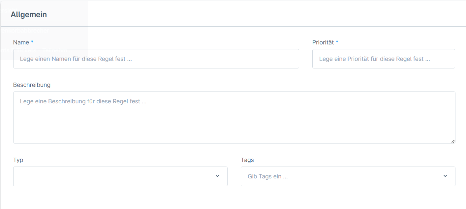Expand the Typ dropdown chevron
The width and height of the screenshot is (466, 209).
click(217, 176)
